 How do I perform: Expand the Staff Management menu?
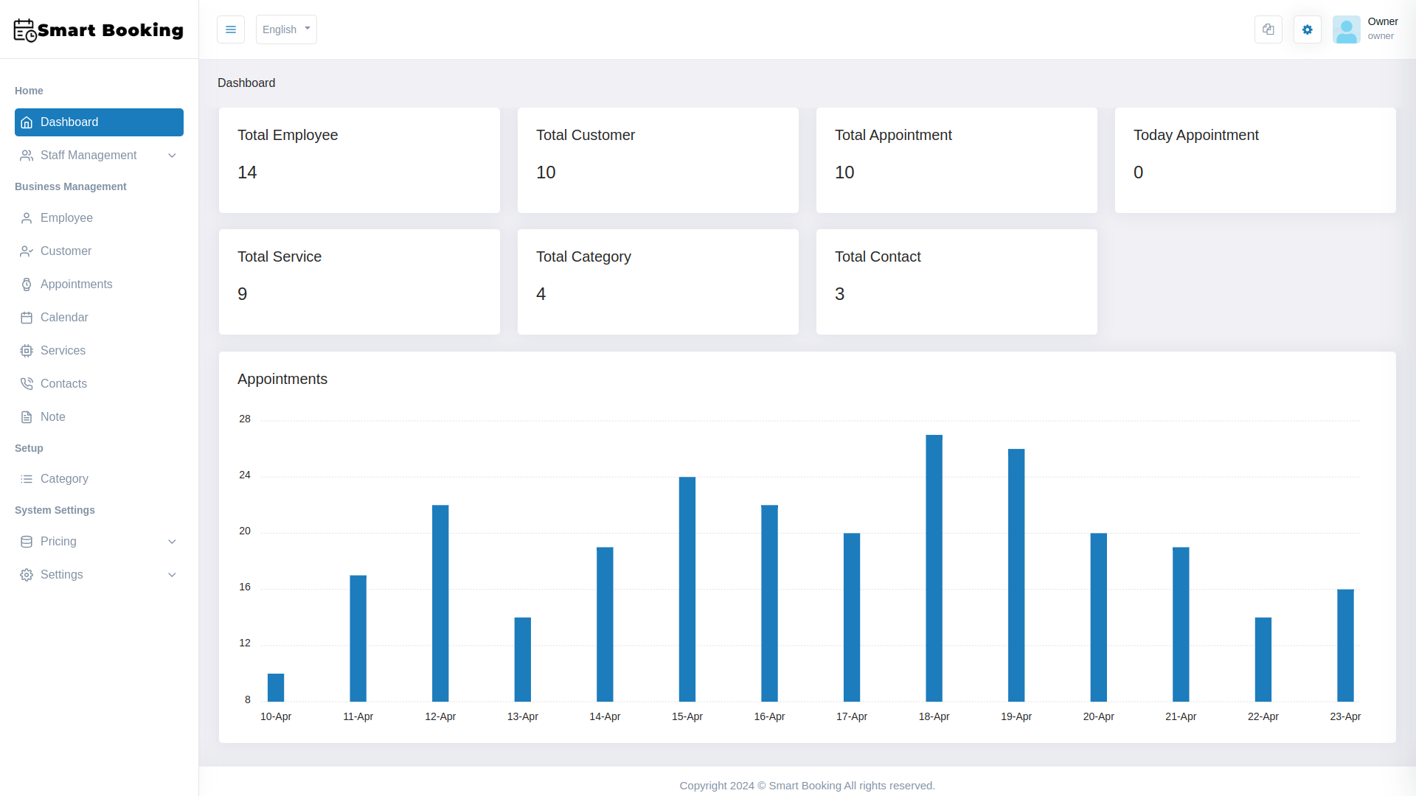point(172,156)
